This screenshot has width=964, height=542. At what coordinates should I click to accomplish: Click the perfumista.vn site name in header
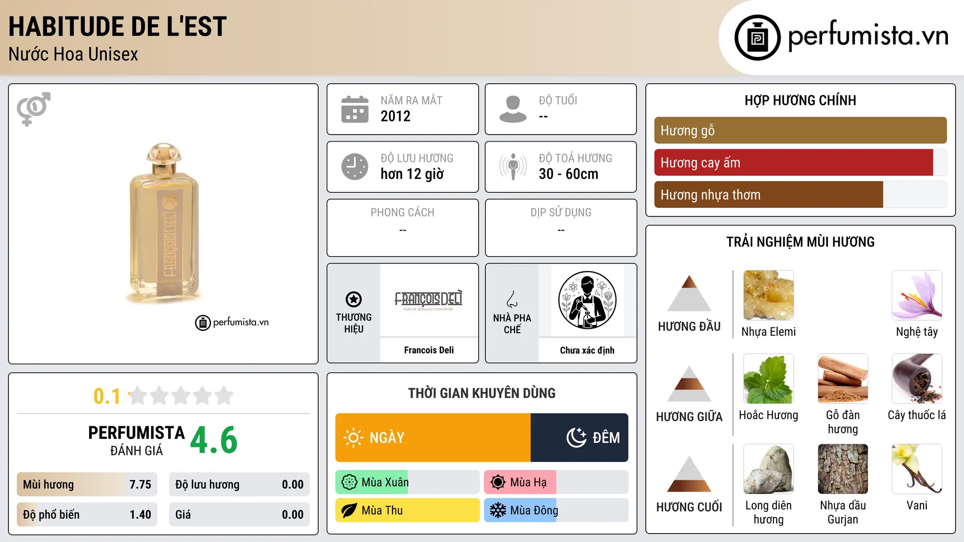(868, 36)
